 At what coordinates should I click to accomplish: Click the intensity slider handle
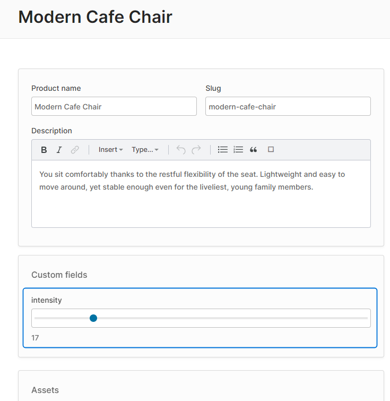(x=93, y=318)
